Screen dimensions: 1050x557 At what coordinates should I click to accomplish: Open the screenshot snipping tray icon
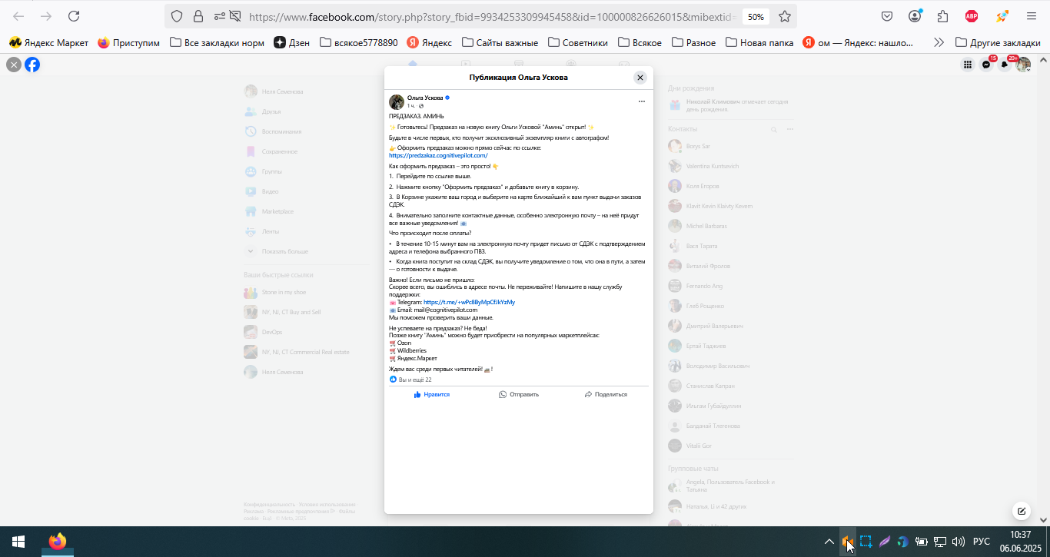(866, 542)
